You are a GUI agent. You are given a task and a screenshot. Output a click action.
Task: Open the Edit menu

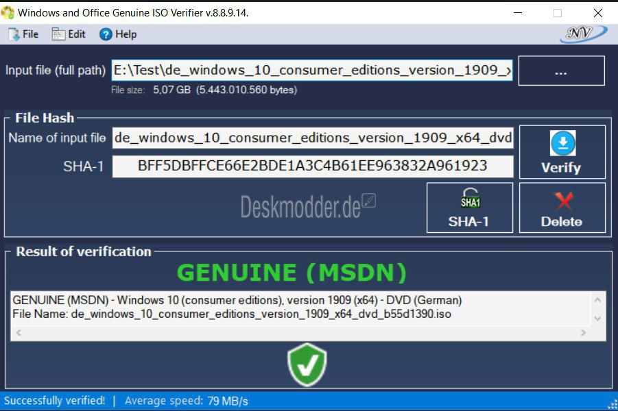click(69, 34)
